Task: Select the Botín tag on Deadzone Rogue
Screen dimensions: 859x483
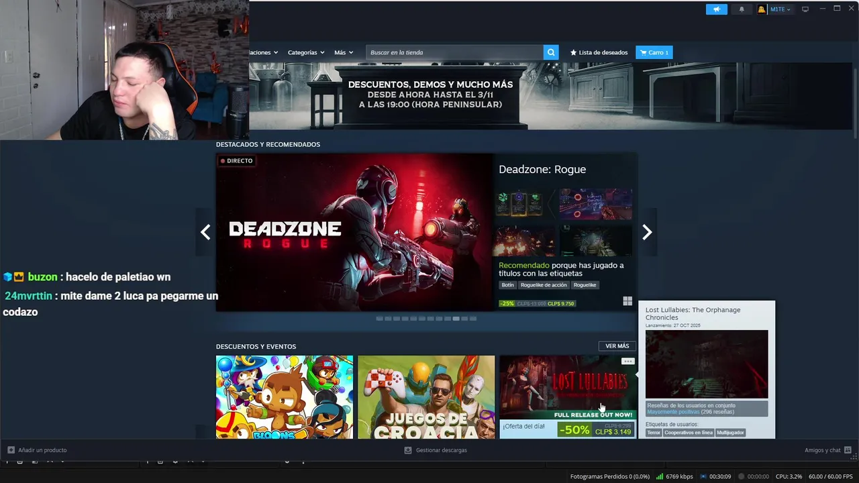Action: point(507,285)
